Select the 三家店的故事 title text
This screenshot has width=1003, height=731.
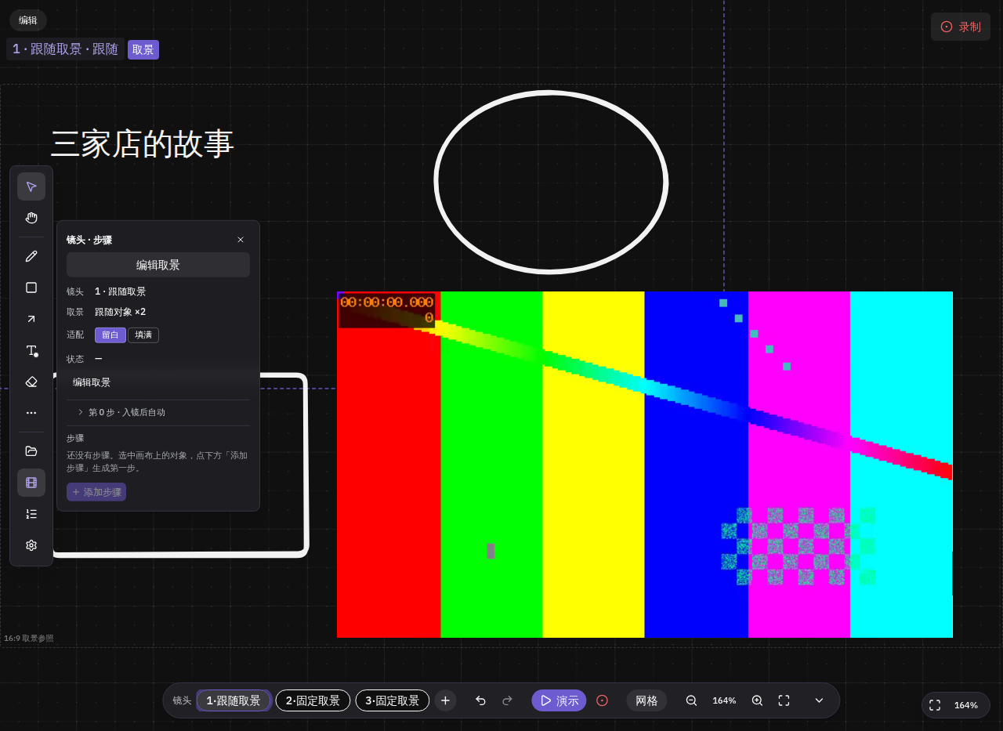142,145
